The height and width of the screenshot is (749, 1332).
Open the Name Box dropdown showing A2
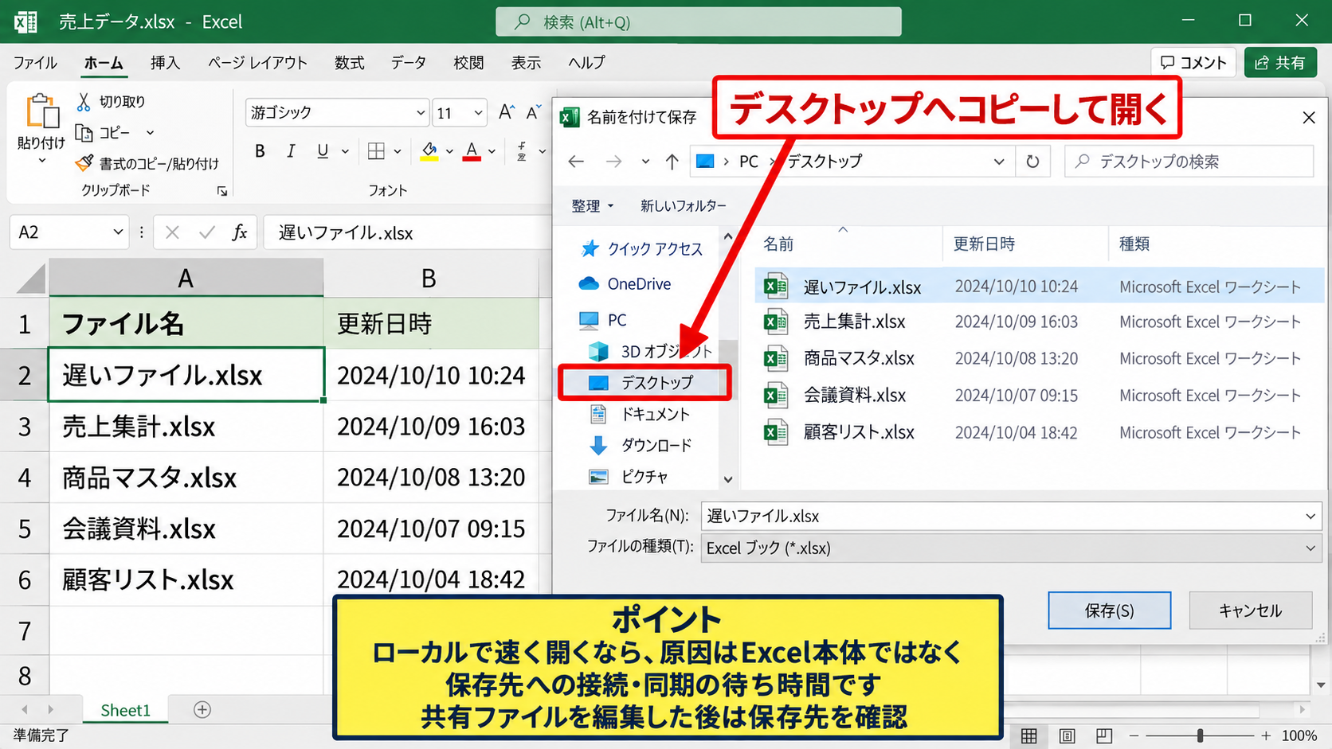(x=118, y=232)
